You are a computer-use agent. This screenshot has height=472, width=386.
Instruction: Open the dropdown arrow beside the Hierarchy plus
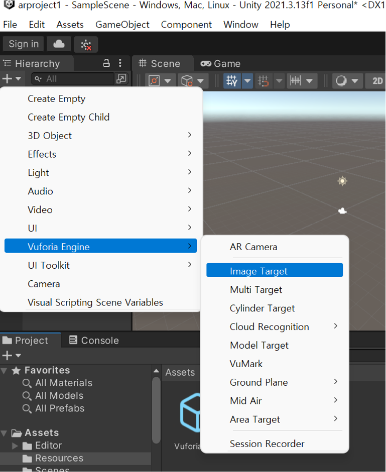(x=18, y=79)
